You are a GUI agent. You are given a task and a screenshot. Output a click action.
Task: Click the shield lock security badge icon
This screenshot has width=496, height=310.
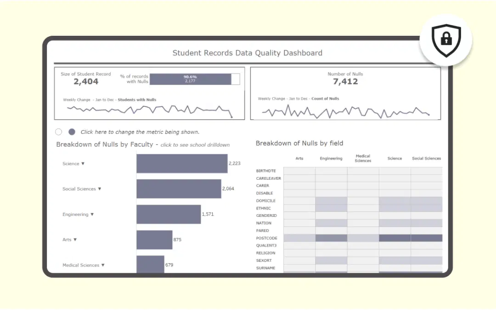click(x=445, y=40)
